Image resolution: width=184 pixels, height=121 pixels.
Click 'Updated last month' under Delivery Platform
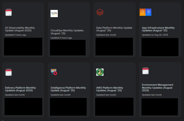coord(15,95)
